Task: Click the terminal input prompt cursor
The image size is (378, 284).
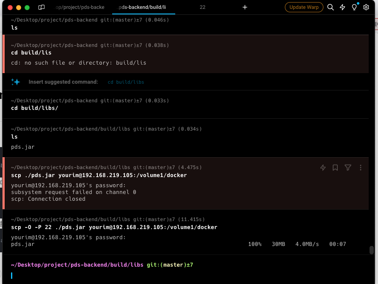Action: [x=11, y=276]
